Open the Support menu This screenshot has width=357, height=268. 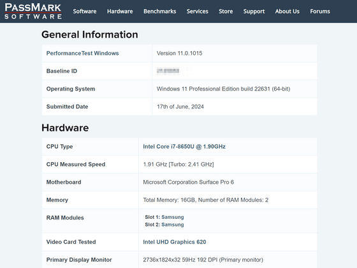tap(254, 11)
